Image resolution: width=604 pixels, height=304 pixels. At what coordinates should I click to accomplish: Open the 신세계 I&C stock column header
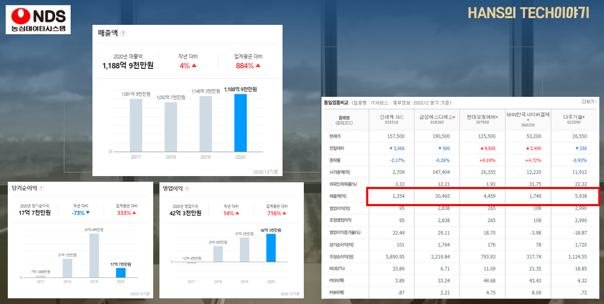coord(392,119)
